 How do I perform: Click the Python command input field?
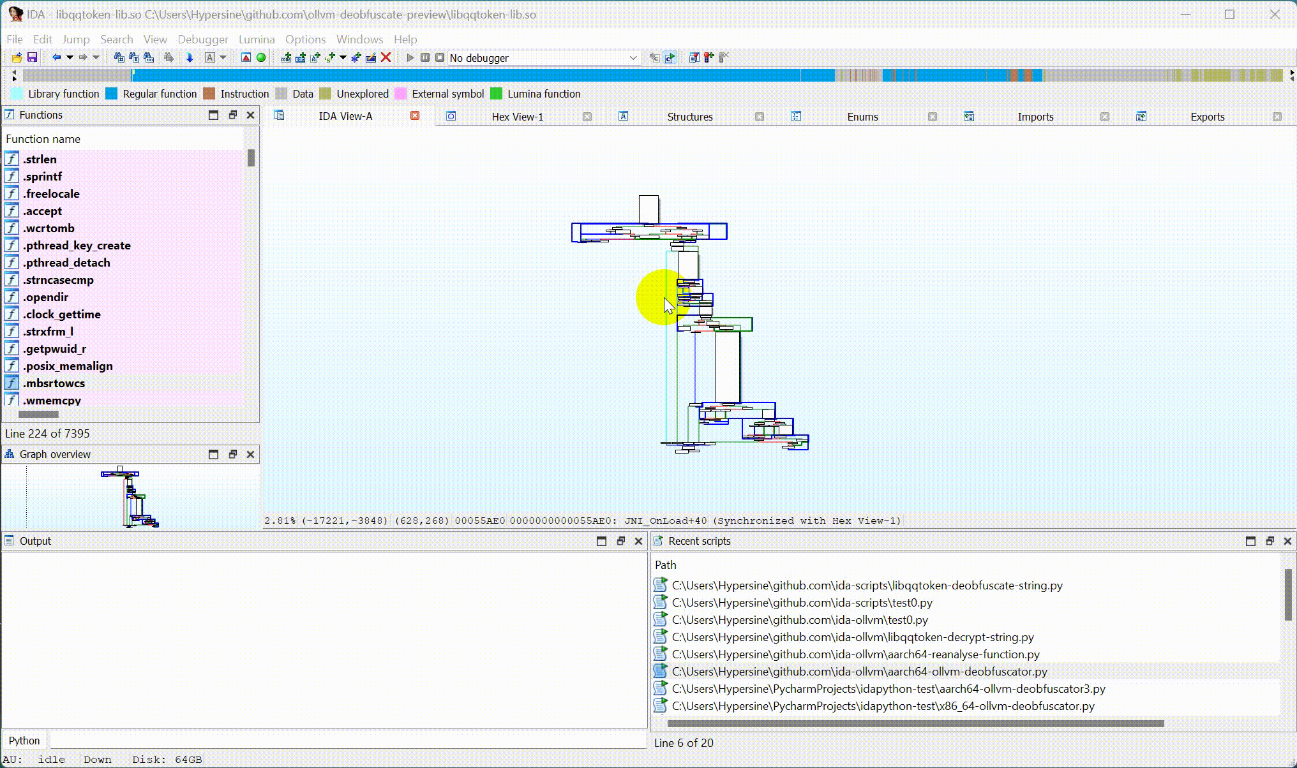[348, 741]
